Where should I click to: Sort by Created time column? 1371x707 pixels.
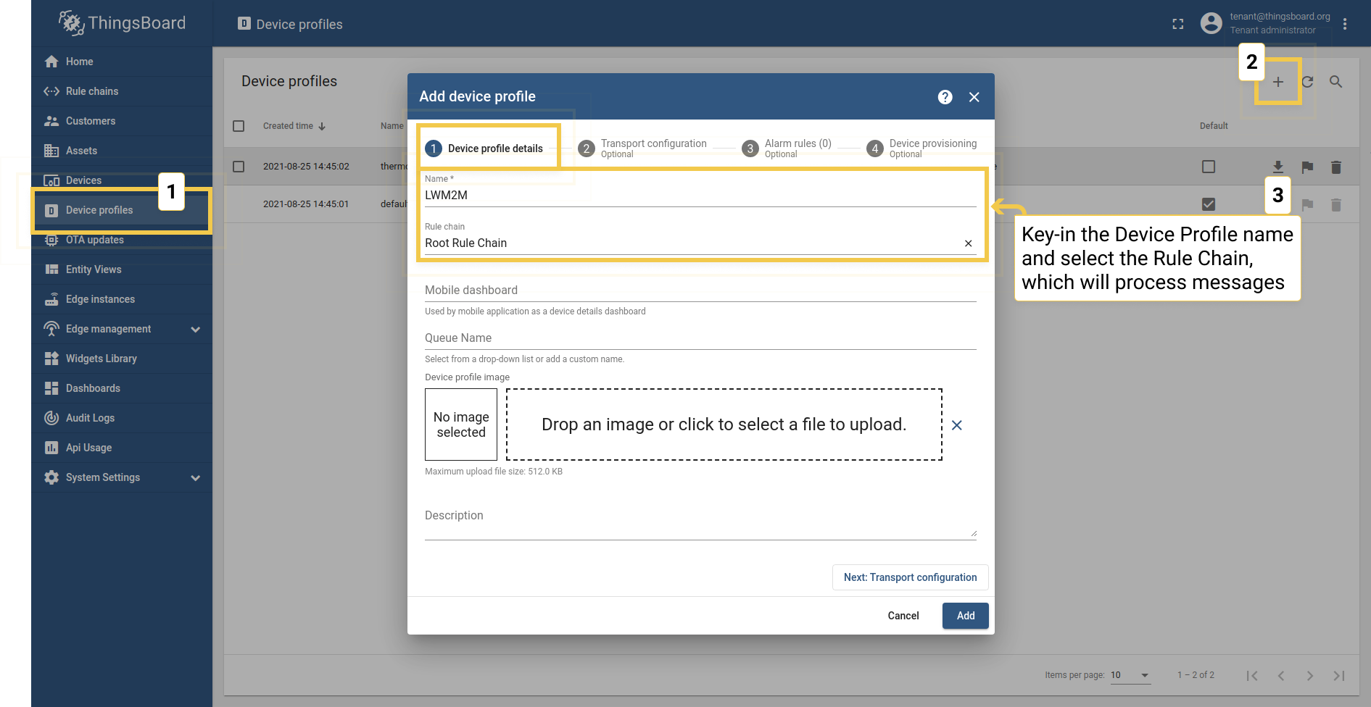[x=294, y=126]
